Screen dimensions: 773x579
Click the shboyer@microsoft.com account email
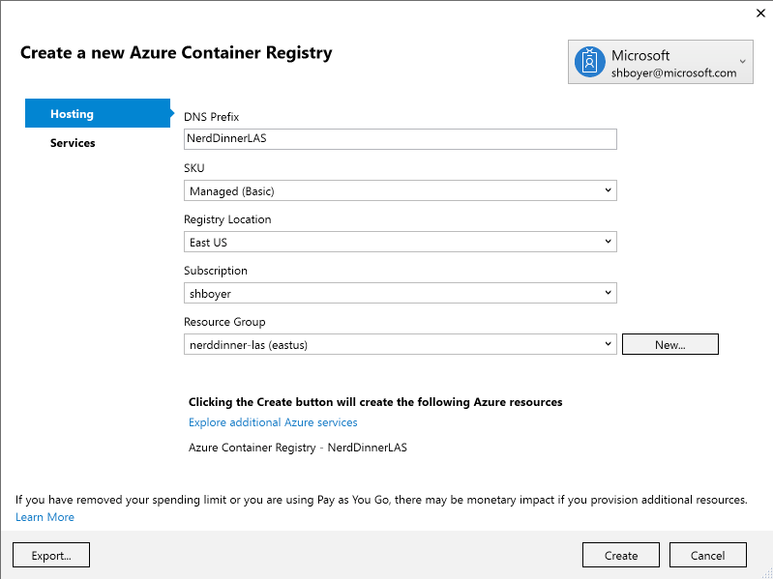click(x=673, y=72)
